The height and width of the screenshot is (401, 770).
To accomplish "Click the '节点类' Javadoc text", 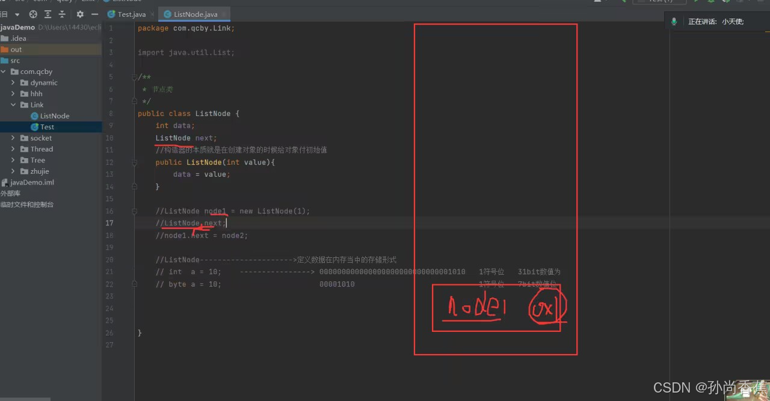I will point(162,89).
